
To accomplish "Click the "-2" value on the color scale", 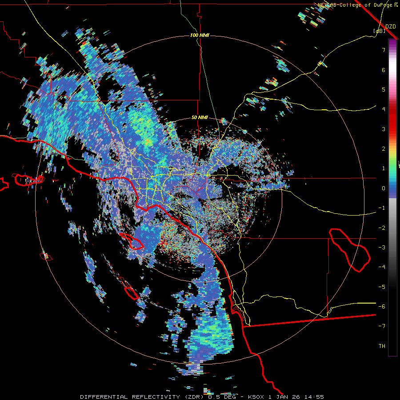I will coord(382,228).
